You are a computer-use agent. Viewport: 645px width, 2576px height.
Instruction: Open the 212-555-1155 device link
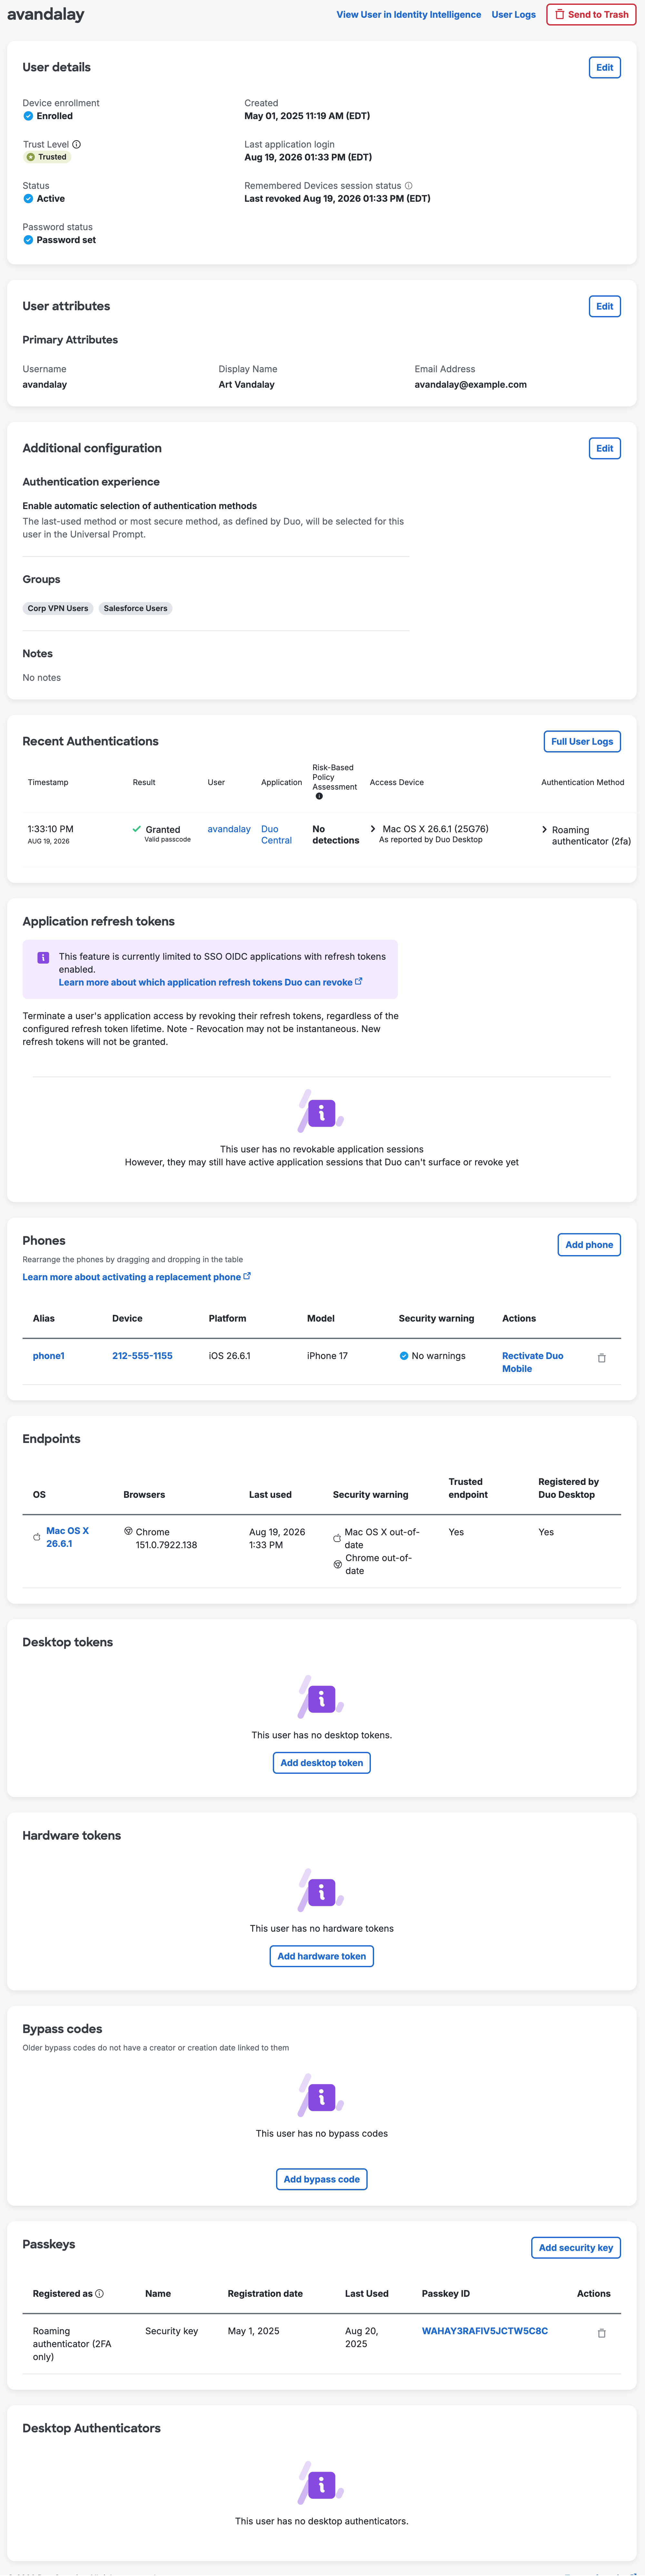(x=142, y=1356)
